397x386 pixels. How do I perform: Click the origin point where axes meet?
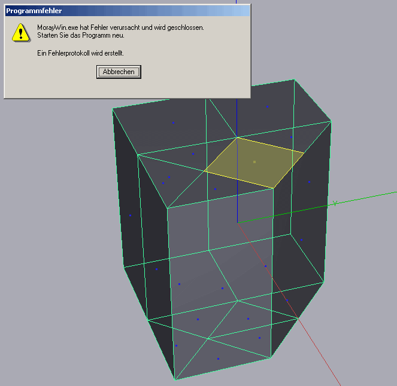click(x=237, y=223)
